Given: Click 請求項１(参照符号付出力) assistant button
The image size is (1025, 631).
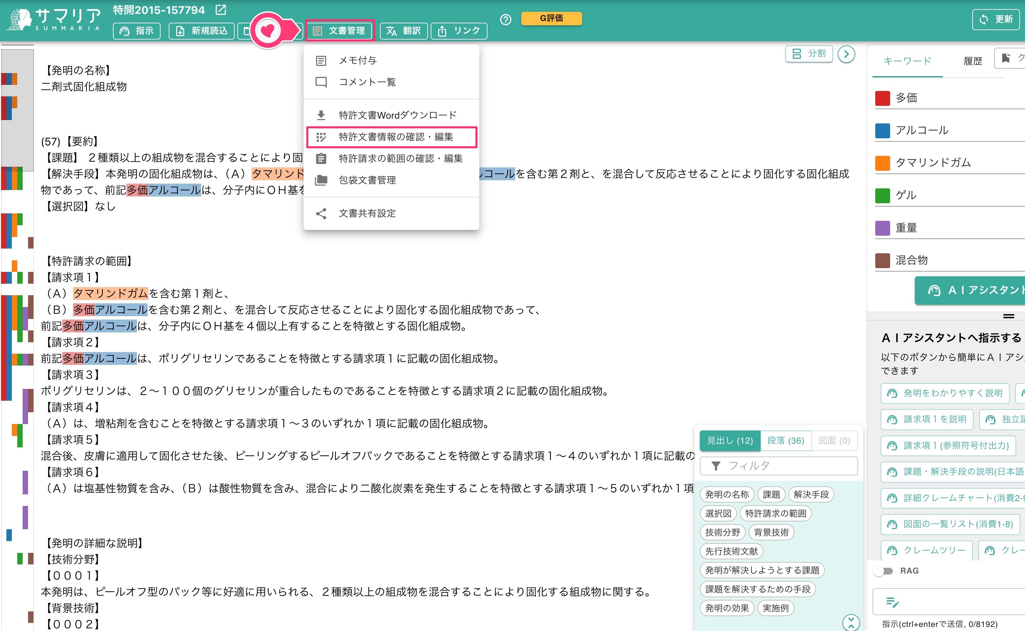Looking at the screenshot, I should (x=948, y=446).
